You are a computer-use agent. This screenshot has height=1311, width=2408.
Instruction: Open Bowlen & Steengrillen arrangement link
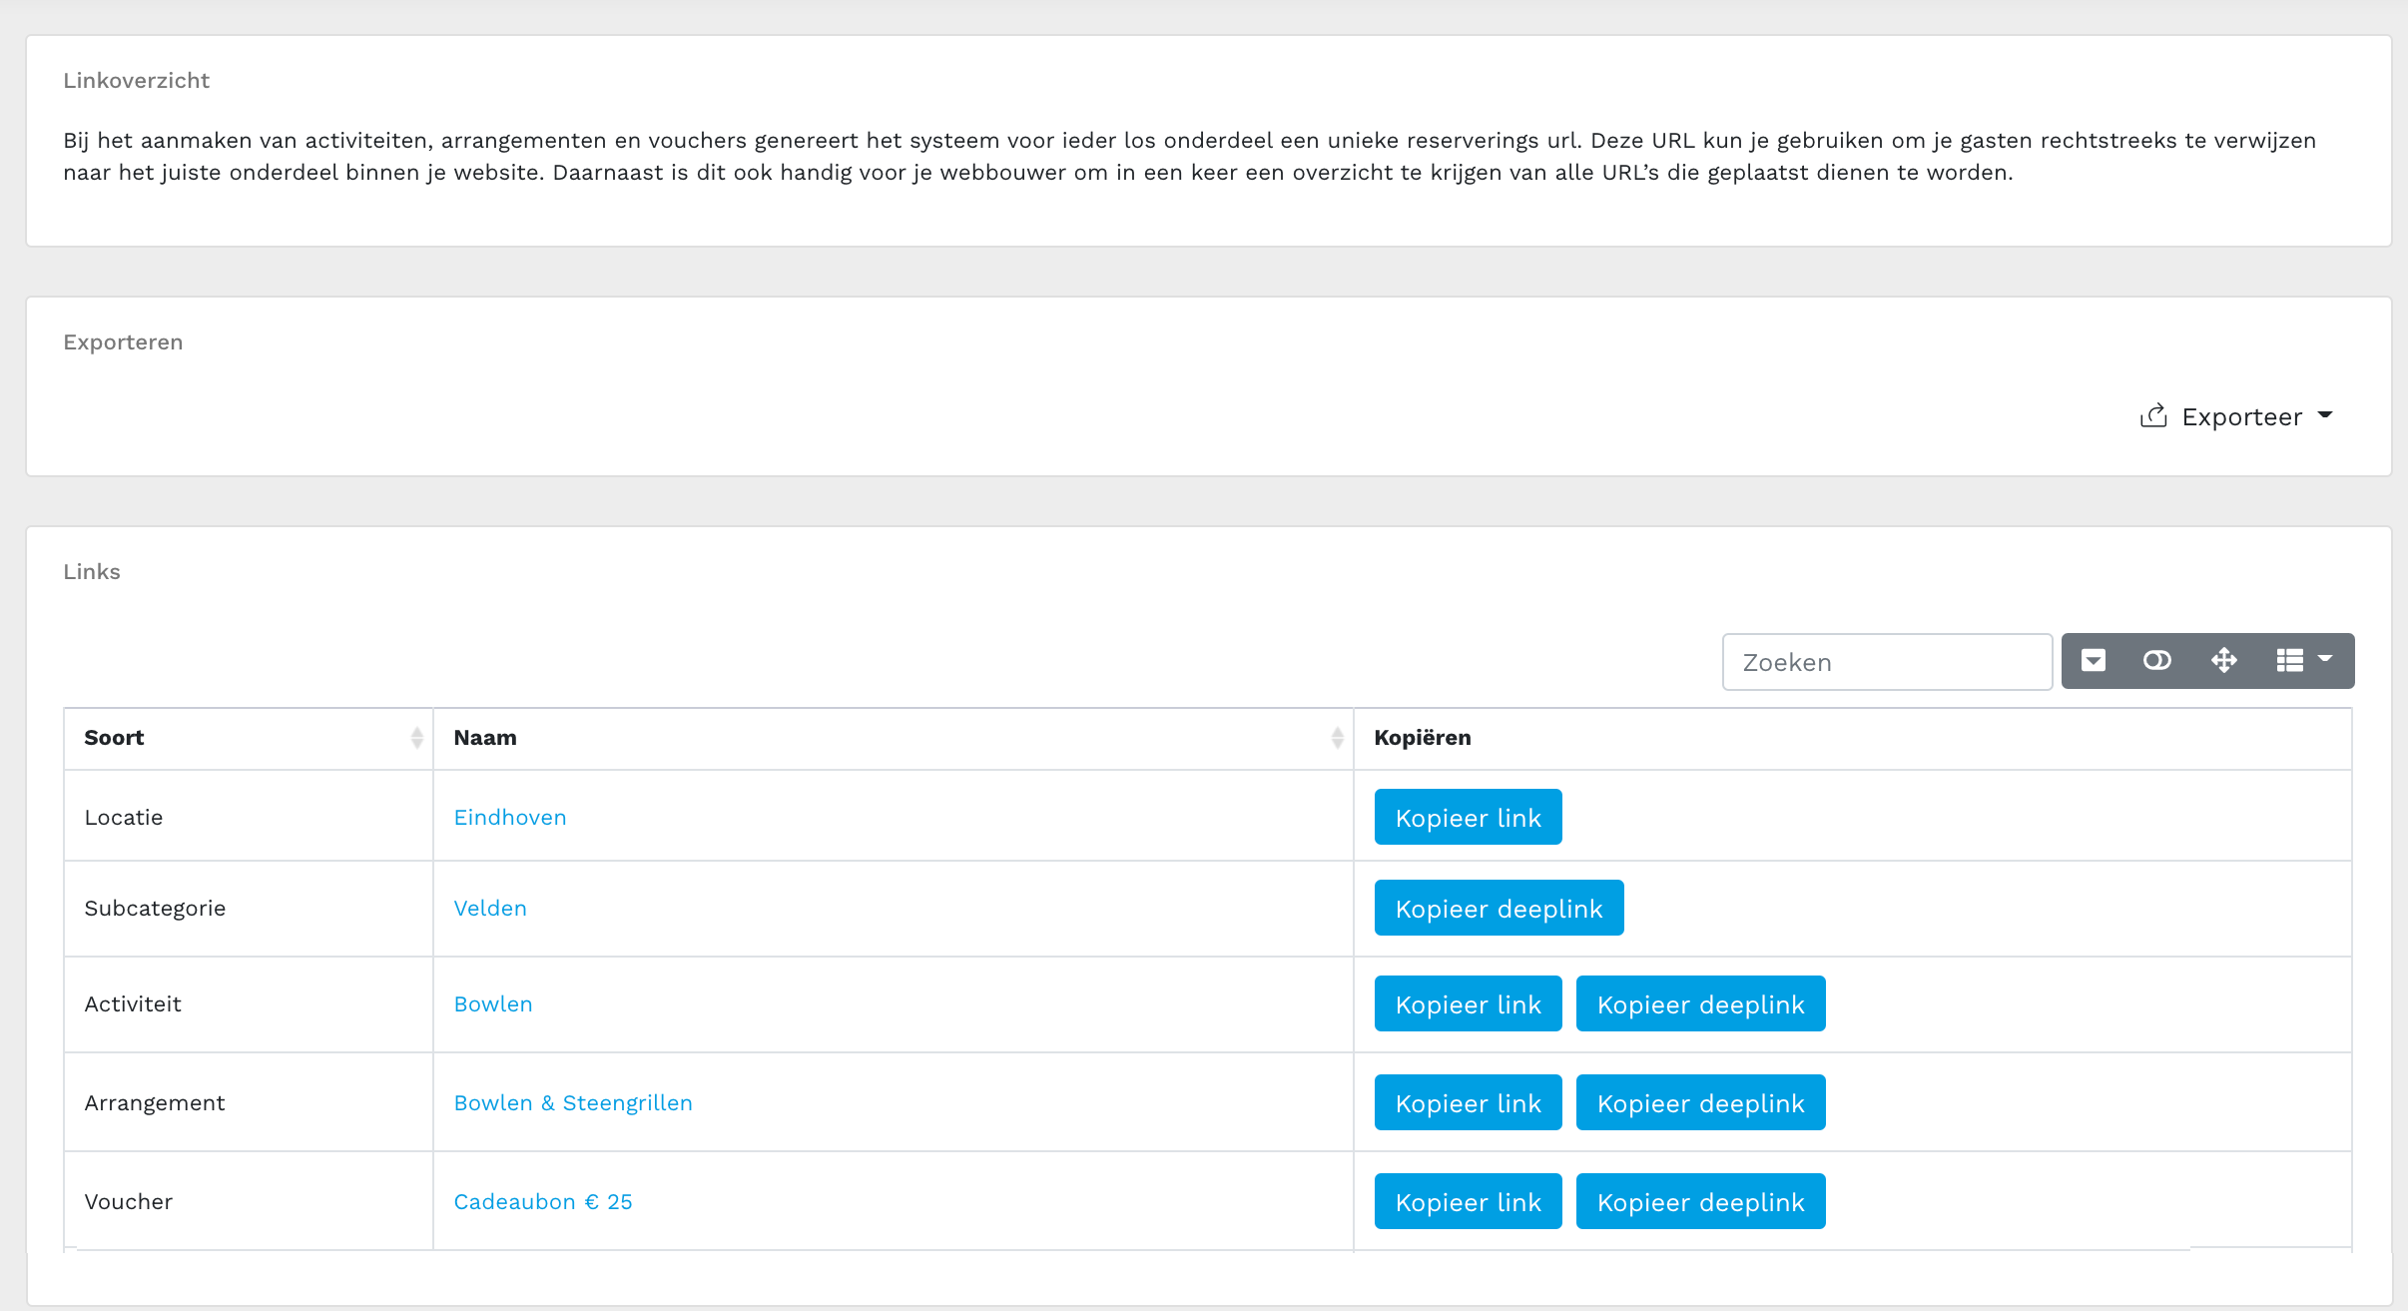tap(573, 1103)
